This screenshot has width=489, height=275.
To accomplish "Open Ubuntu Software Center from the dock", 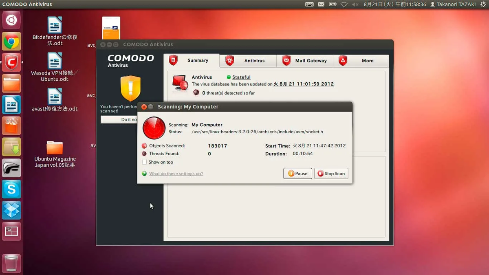I will tap(11, 126).
